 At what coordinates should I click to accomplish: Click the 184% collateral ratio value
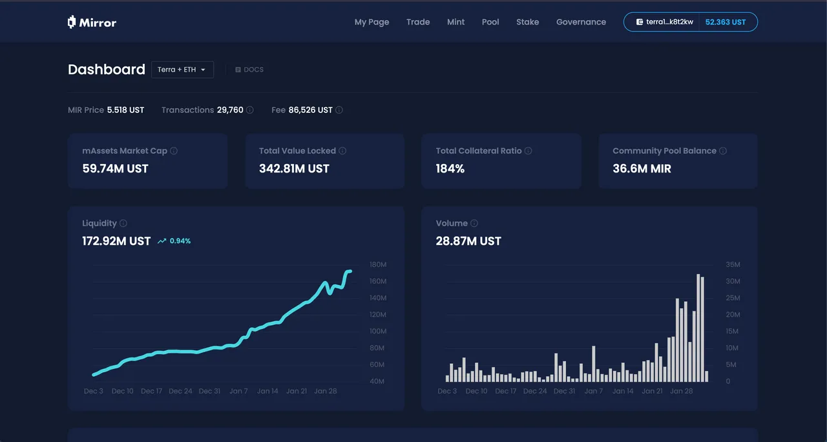click(x=450, y=169)
